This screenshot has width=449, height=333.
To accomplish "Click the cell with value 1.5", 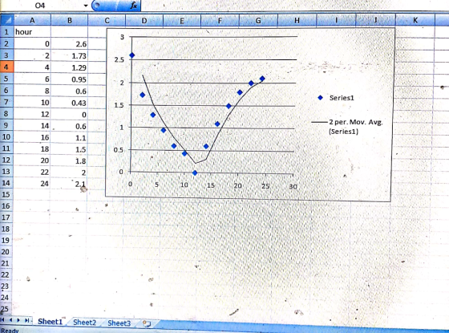I will 70,149.
